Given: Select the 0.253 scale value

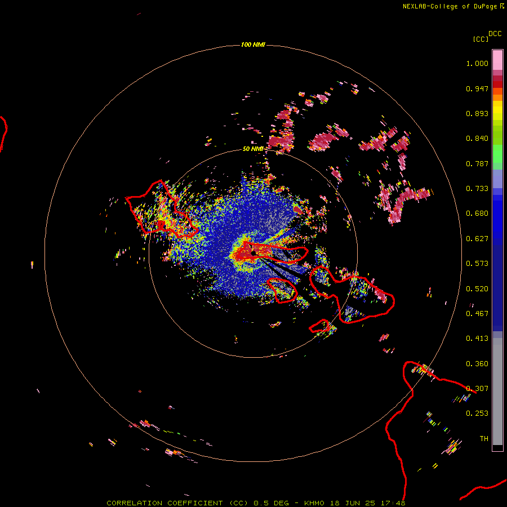Looking at the screenshot, I should tap(477, 413).
